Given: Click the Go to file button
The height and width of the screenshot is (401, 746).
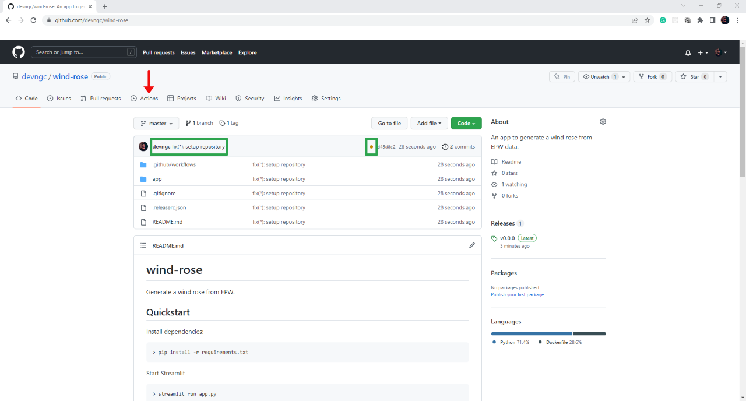Looking at the screenshot, I should point(389,123).
